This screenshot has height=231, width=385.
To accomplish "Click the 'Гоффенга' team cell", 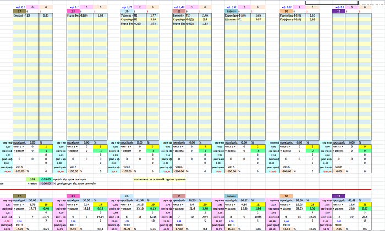I will (x=287, y=19).
